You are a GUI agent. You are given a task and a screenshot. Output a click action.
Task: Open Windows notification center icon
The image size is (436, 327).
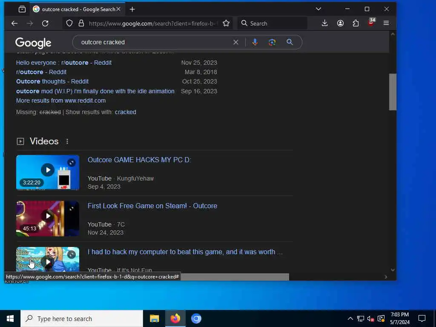pyautogui.click(x=422, y=318)
